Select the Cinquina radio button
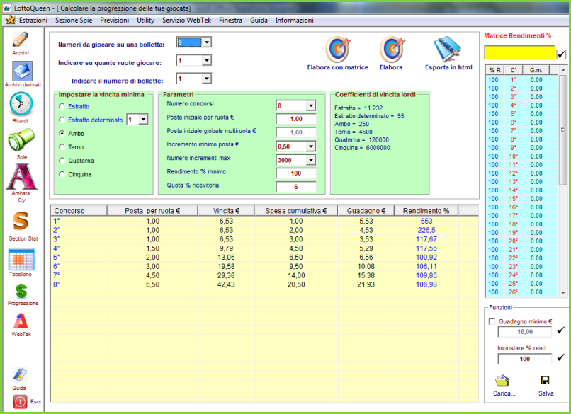This screenshot has height=414, width=571. [x=62, y=174]
